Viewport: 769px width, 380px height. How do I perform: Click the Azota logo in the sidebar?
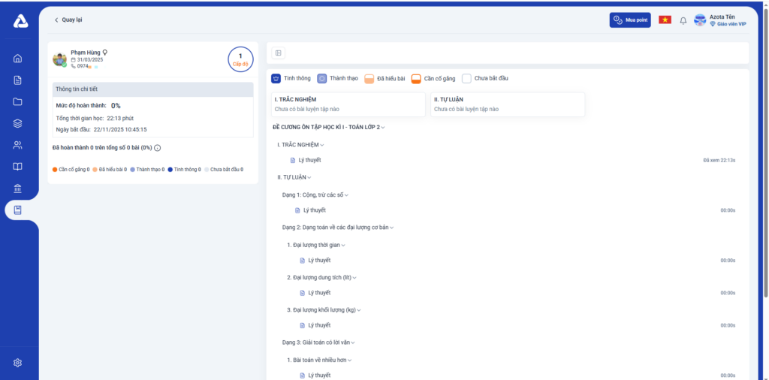(20, 21)
